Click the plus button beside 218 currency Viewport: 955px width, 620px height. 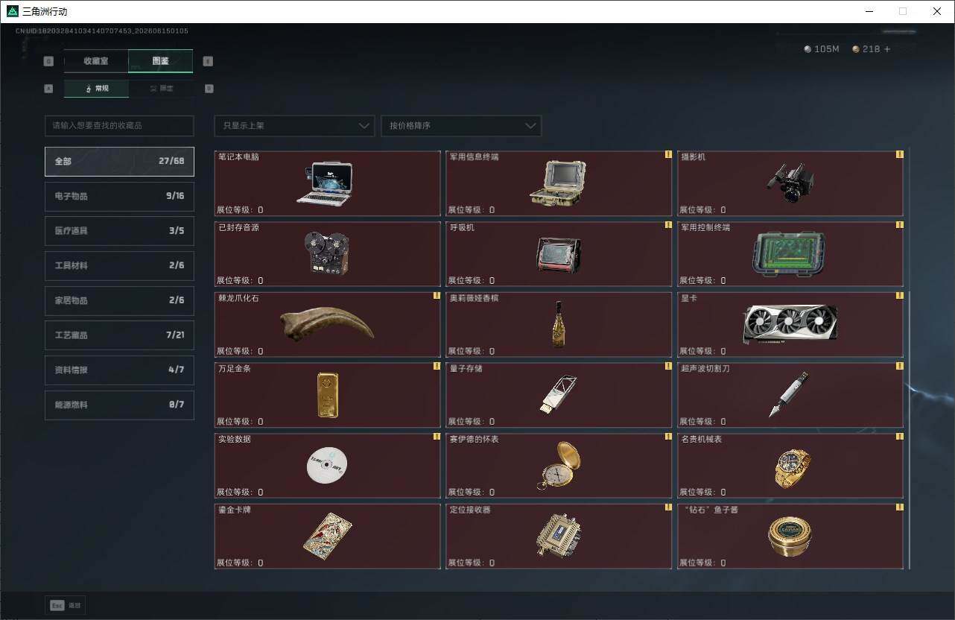[887, 49]
